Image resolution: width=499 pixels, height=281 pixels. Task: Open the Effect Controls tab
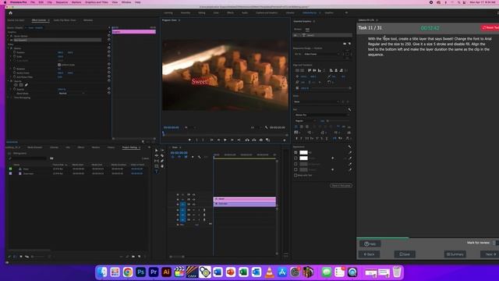39,20
